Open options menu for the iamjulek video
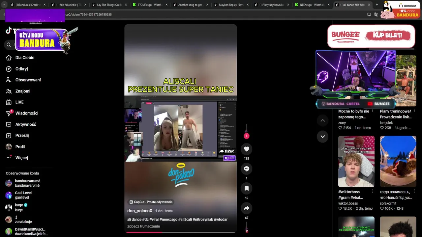The width and height of the screenshot is (422, 237). pos(414,111)
